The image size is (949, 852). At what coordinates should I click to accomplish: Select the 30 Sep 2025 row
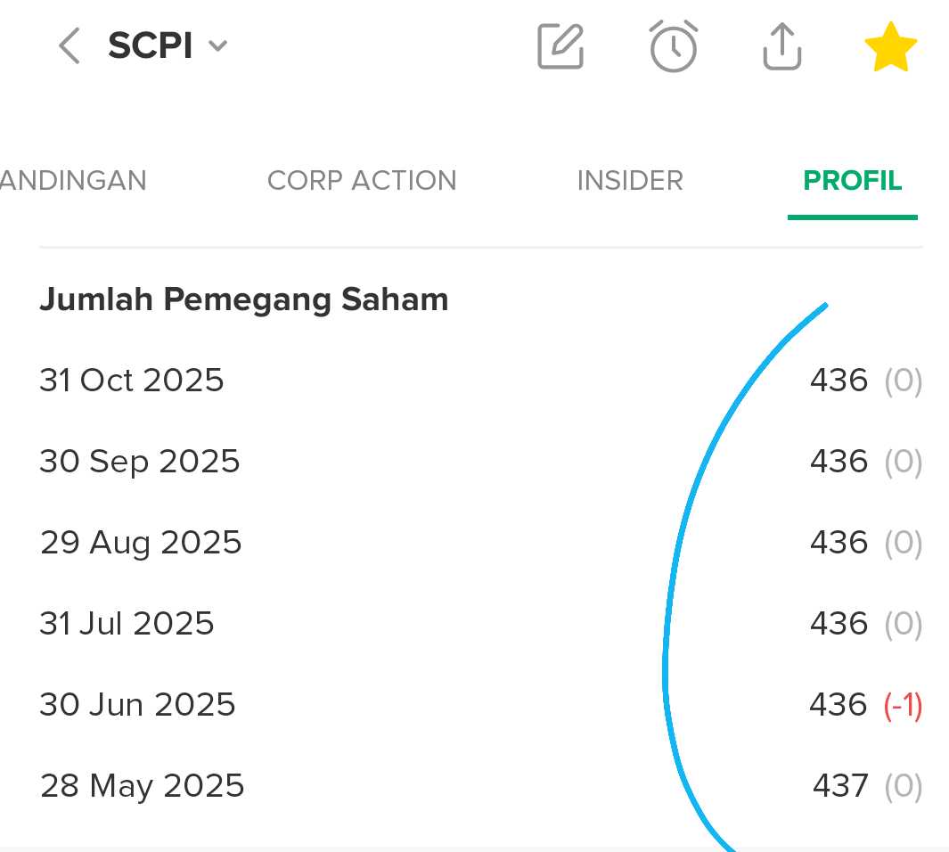click(140, 462)
